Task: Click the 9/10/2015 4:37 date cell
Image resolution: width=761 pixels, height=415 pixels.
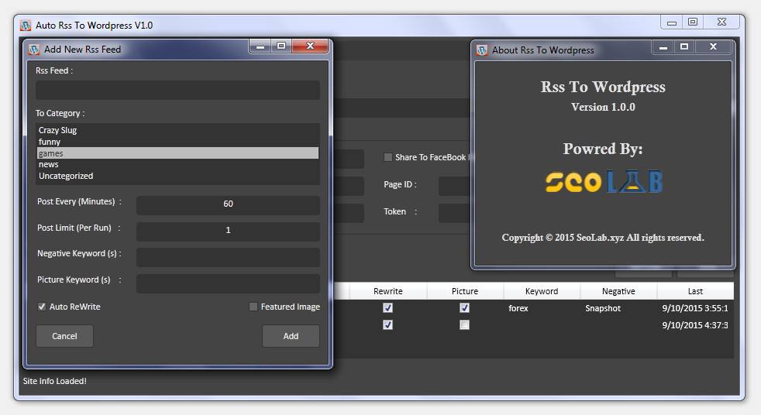Action: tap(695, 325)
